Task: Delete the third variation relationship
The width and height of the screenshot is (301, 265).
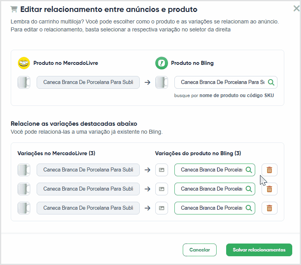Action: coord(269,208)
